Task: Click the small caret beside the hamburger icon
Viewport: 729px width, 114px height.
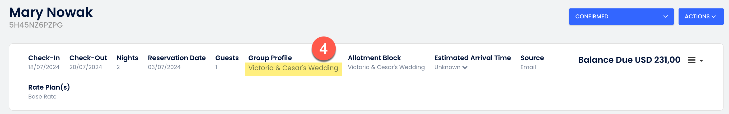Action: coord(701,61)
